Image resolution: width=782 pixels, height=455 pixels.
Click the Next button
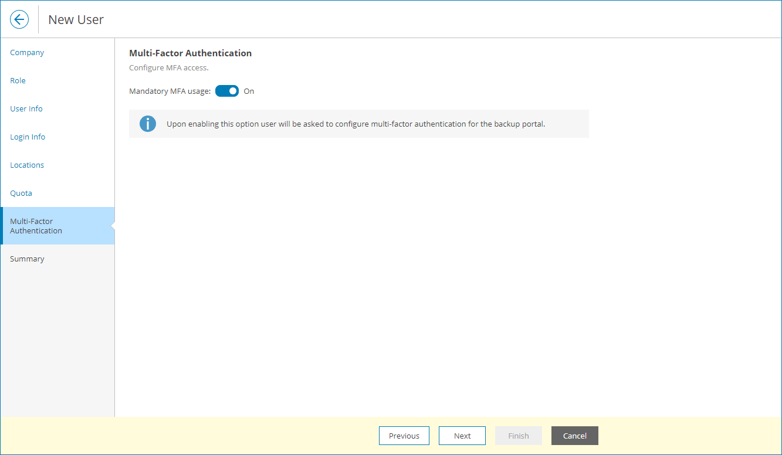[x=462, y=436]
